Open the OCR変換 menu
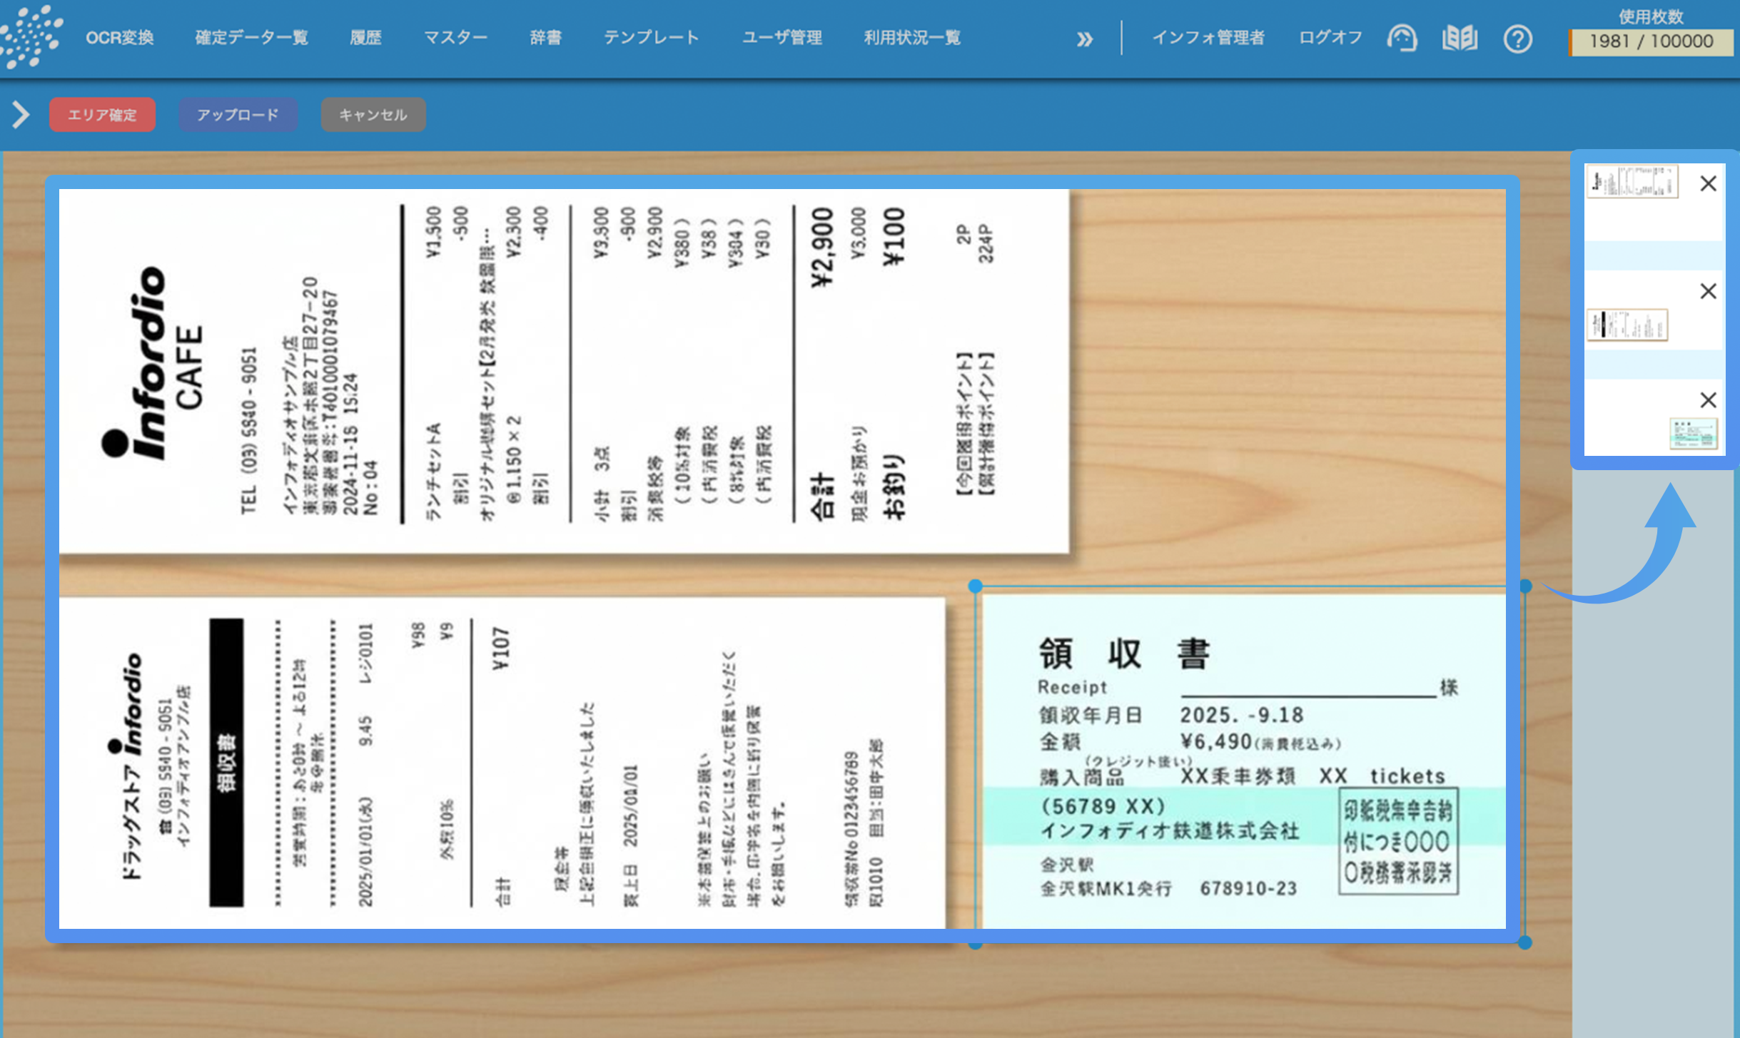The height and width of the screenshot is (1038, 1740). pos(120,38)
